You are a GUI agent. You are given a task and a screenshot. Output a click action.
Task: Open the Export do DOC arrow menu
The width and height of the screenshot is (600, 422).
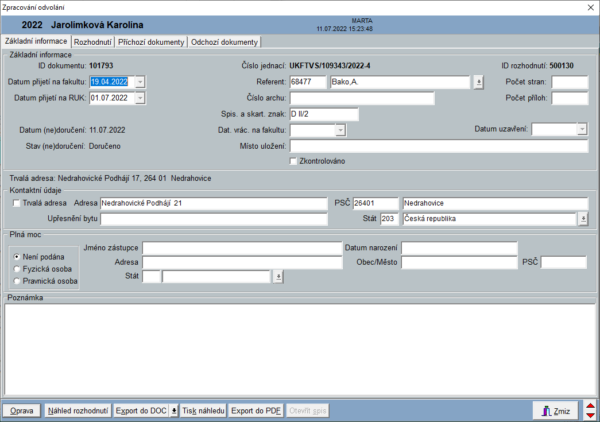point(174,411)
